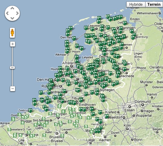Zoom out with the minus button
This screenshot has height=146, width=163.
pyautogui.click(x=13, y=89)
